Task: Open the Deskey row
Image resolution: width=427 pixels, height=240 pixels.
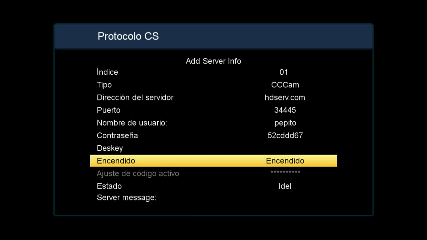Action: pos(110,148)
